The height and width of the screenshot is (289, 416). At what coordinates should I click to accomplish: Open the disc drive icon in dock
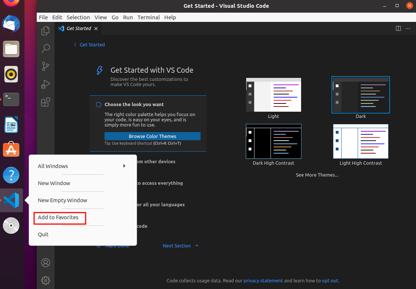click(11, 226)
